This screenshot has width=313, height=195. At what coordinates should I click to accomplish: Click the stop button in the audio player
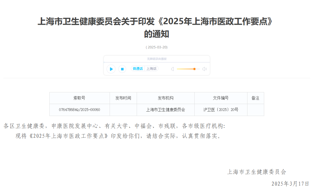122,69
